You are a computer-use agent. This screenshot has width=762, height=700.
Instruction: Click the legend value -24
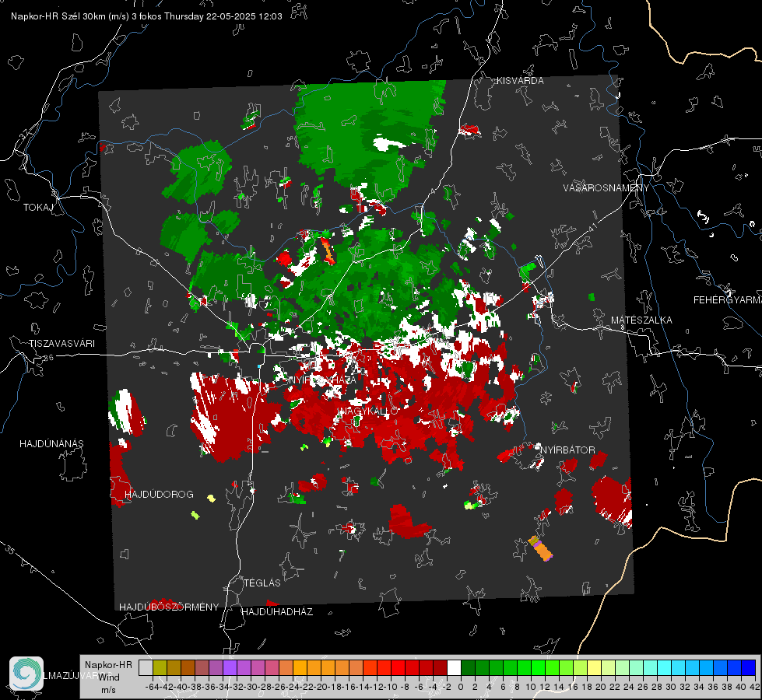(293, 687)
